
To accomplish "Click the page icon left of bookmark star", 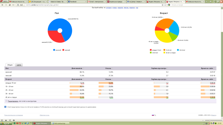I will (x=162, y=5).
